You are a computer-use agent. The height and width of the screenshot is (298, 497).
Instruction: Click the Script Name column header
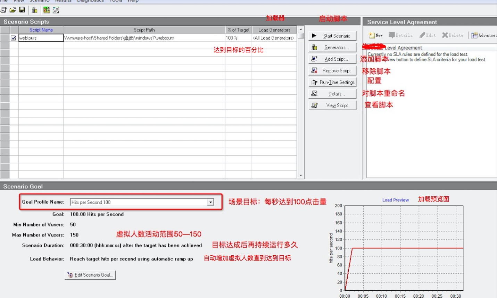pos(41,30)
